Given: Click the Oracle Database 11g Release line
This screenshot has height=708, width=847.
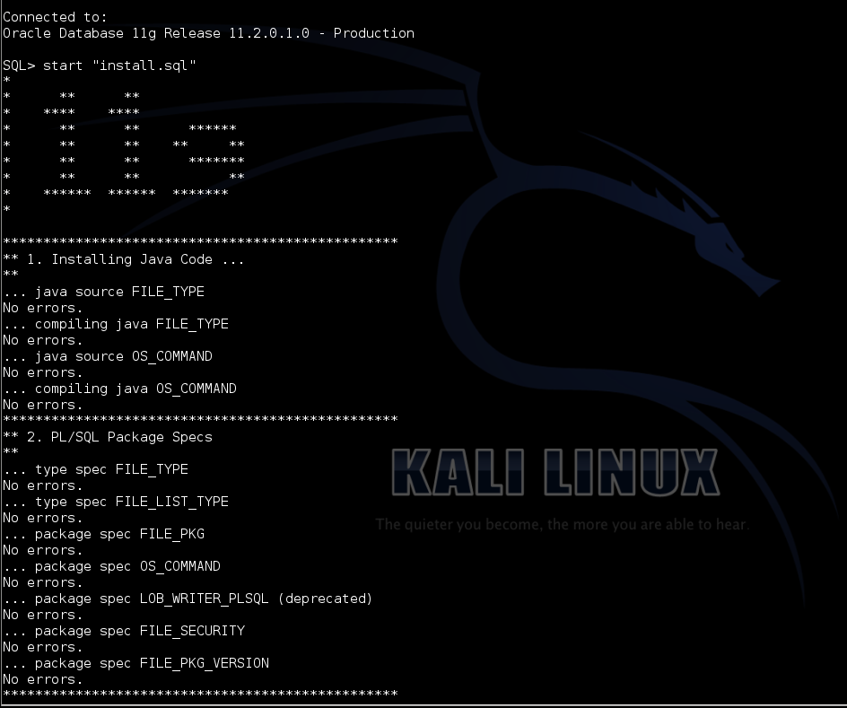Looking at the screenshot, I should (208, 33).
